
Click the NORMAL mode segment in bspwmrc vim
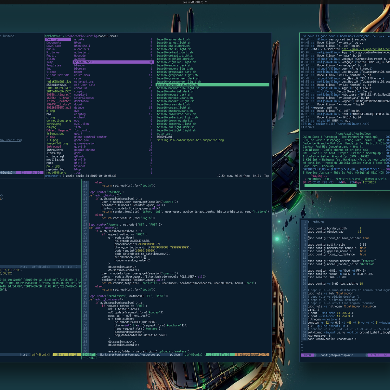coord(307,355)
